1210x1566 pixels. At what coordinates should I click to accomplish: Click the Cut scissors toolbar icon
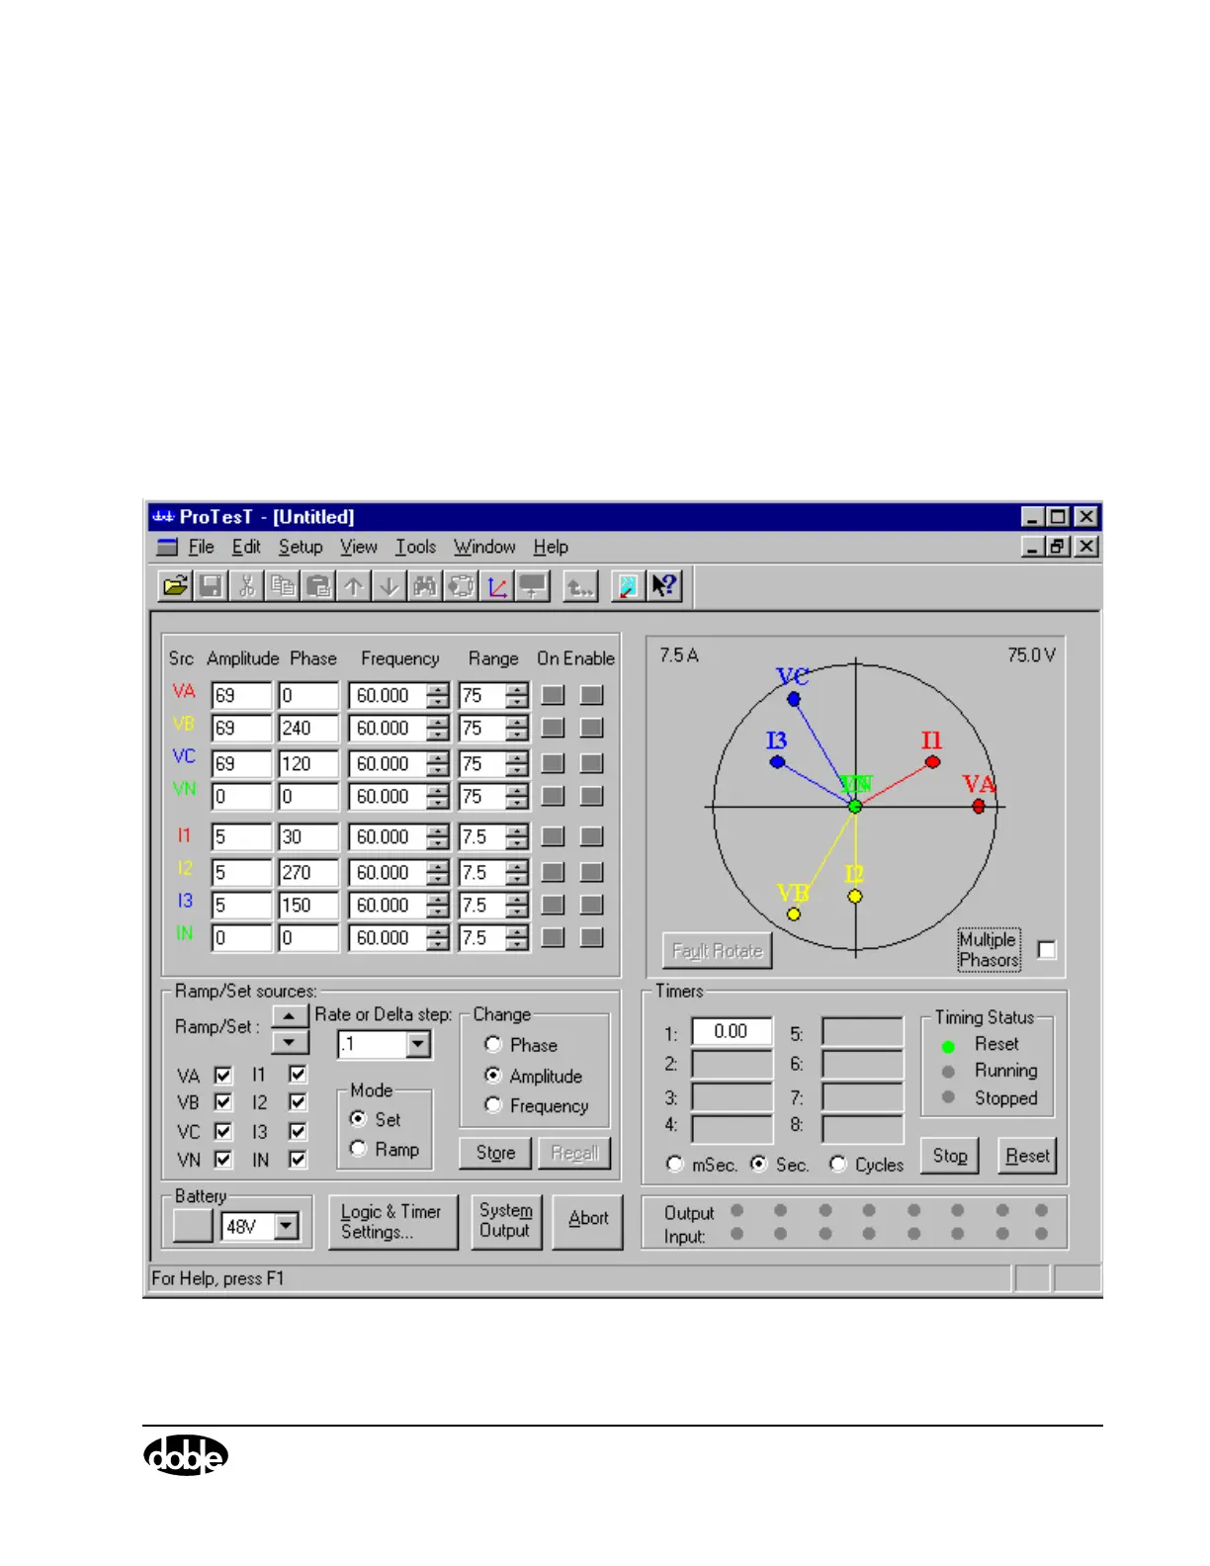tap(247, 586)
